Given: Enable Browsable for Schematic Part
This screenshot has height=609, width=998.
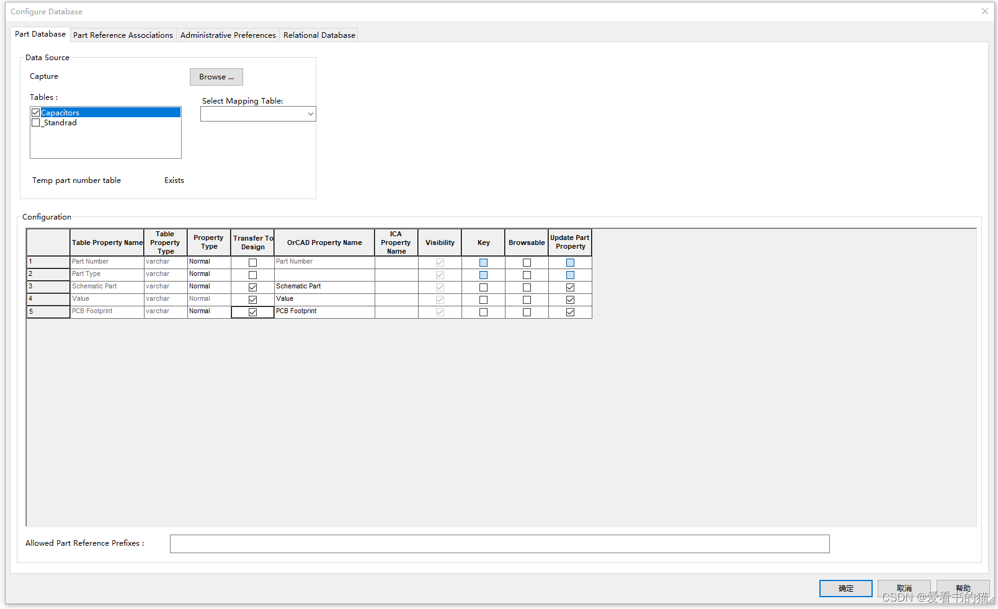Looking at the screenshot, I should [x=526, y=287].
